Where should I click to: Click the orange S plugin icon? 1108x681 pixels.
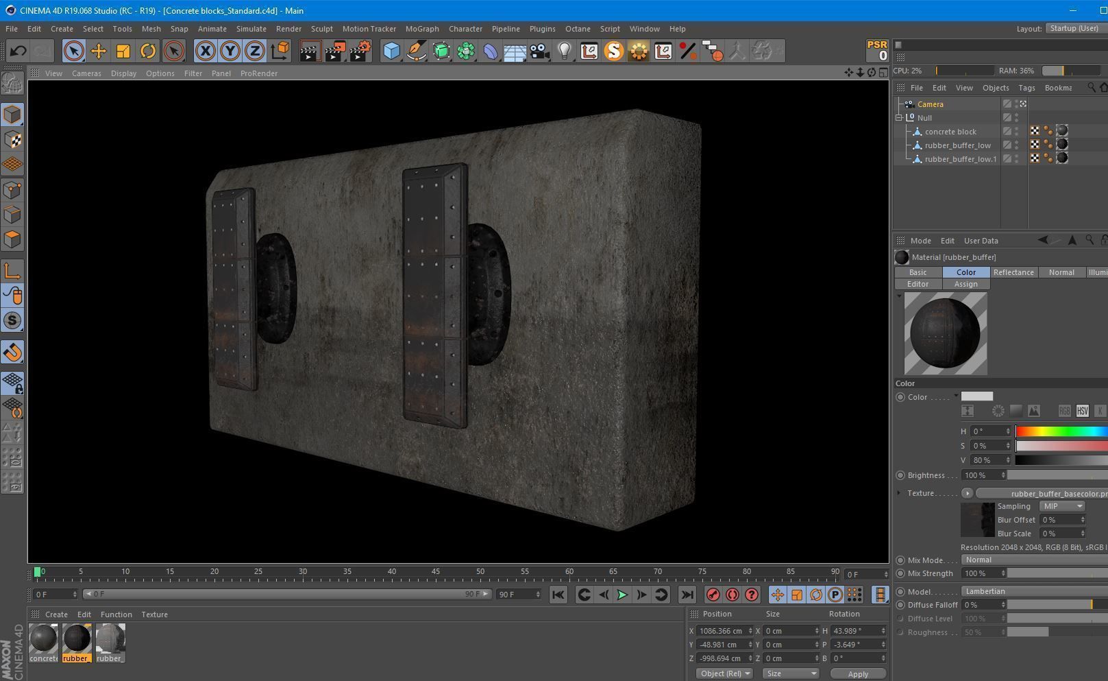click(613, 51)
